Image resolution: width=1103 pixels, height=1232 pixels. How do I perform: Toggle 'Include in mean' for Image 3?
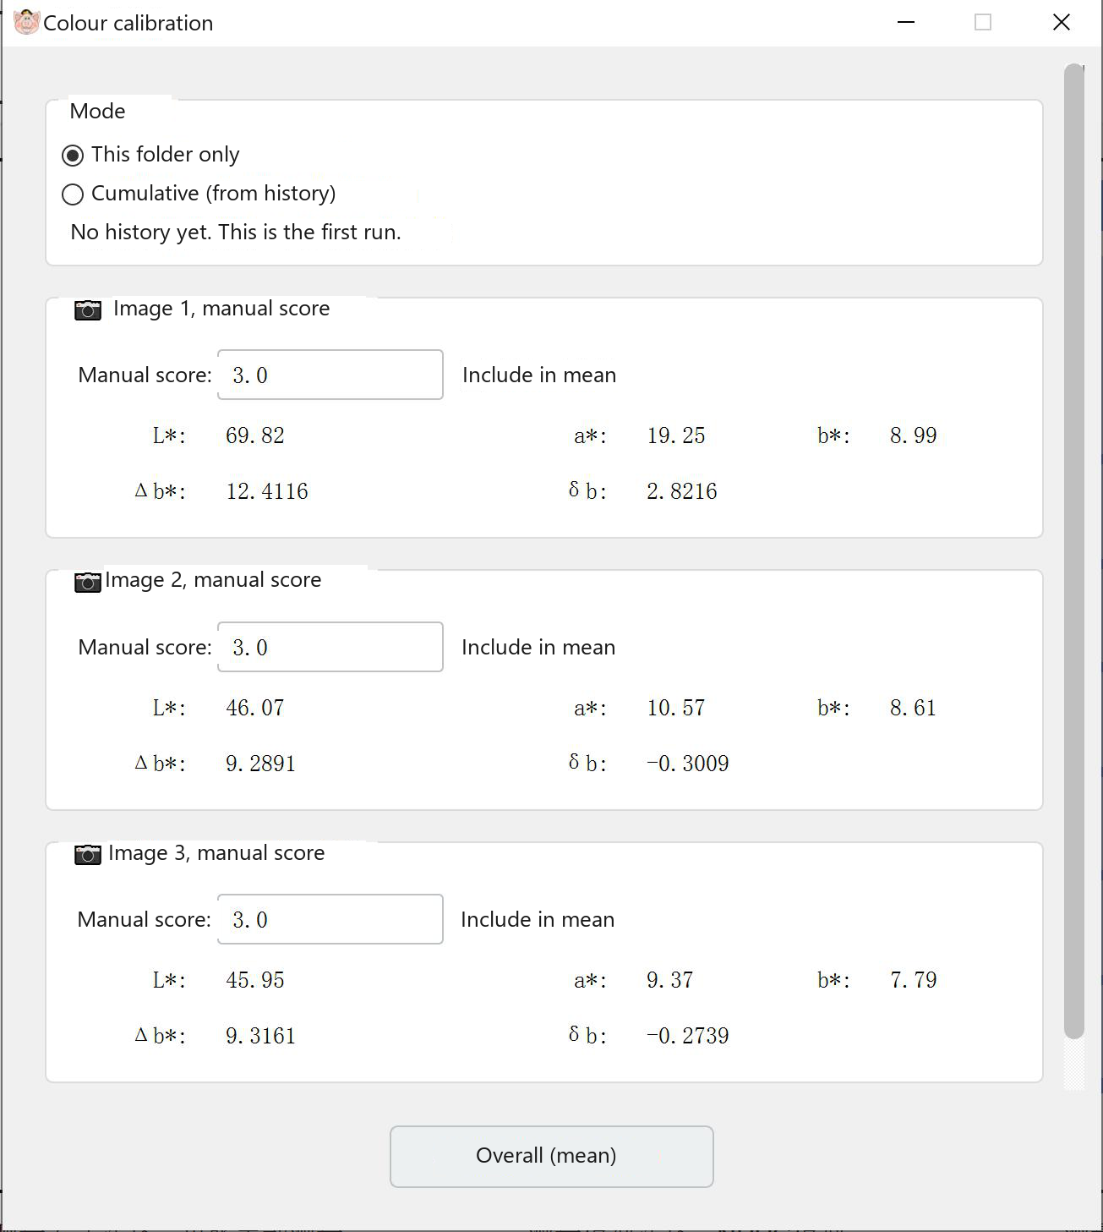pos(538,919)
